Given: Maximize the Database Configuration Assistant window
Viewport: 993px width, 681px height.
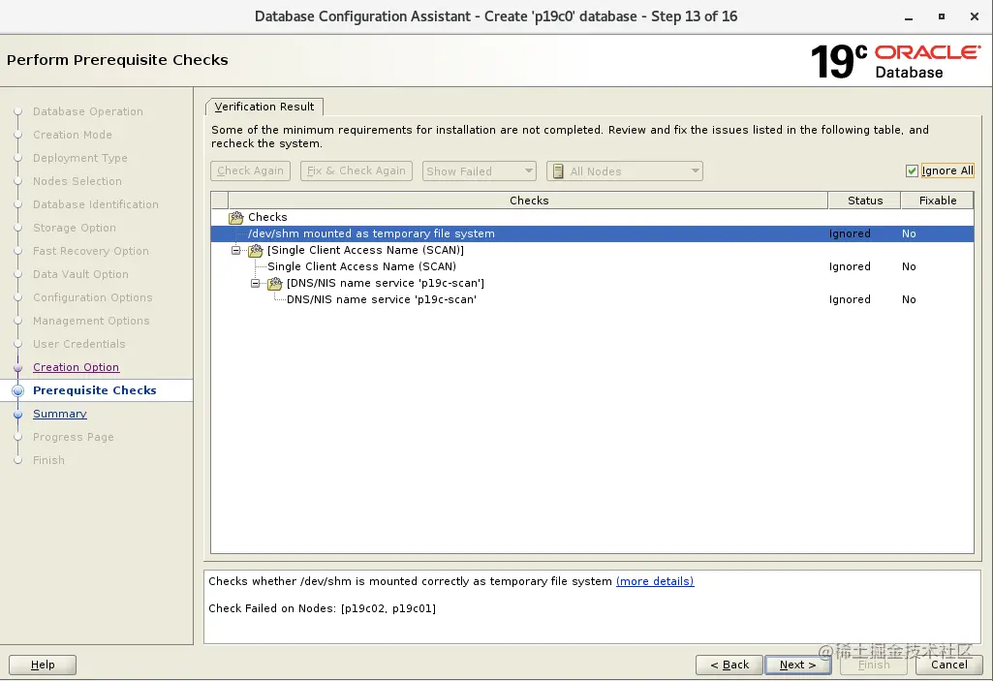Looking at the screenshot, I should pos(942,17).
